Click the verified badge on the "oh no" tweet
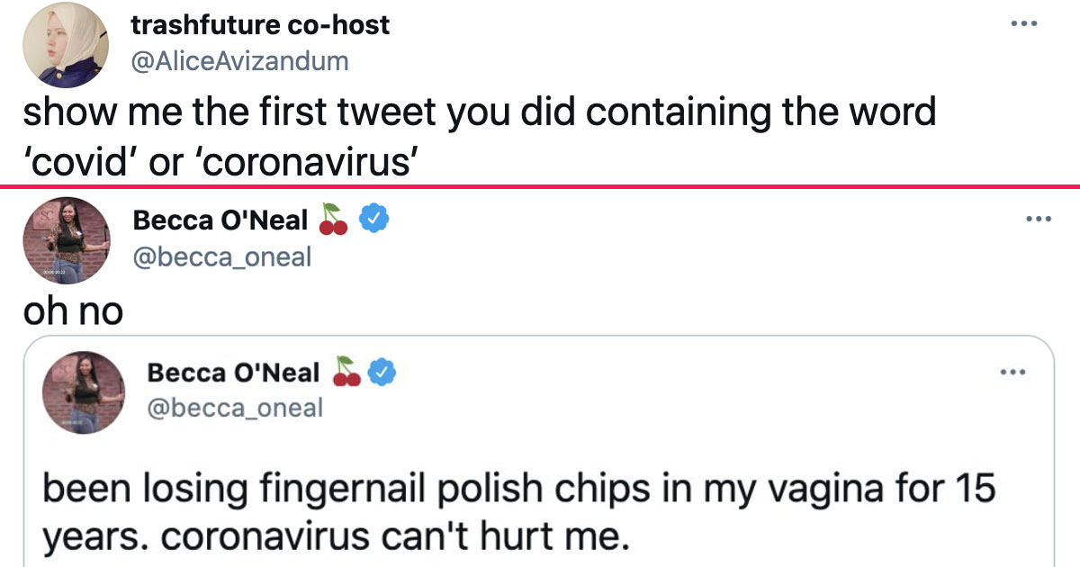 click(373, 219)
